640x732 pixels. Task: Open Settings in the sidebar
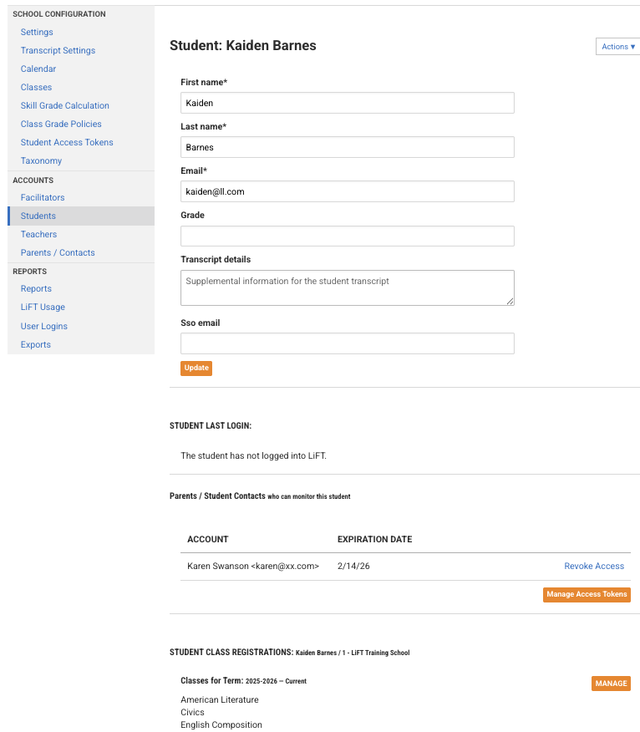click(x=37, y=32)
